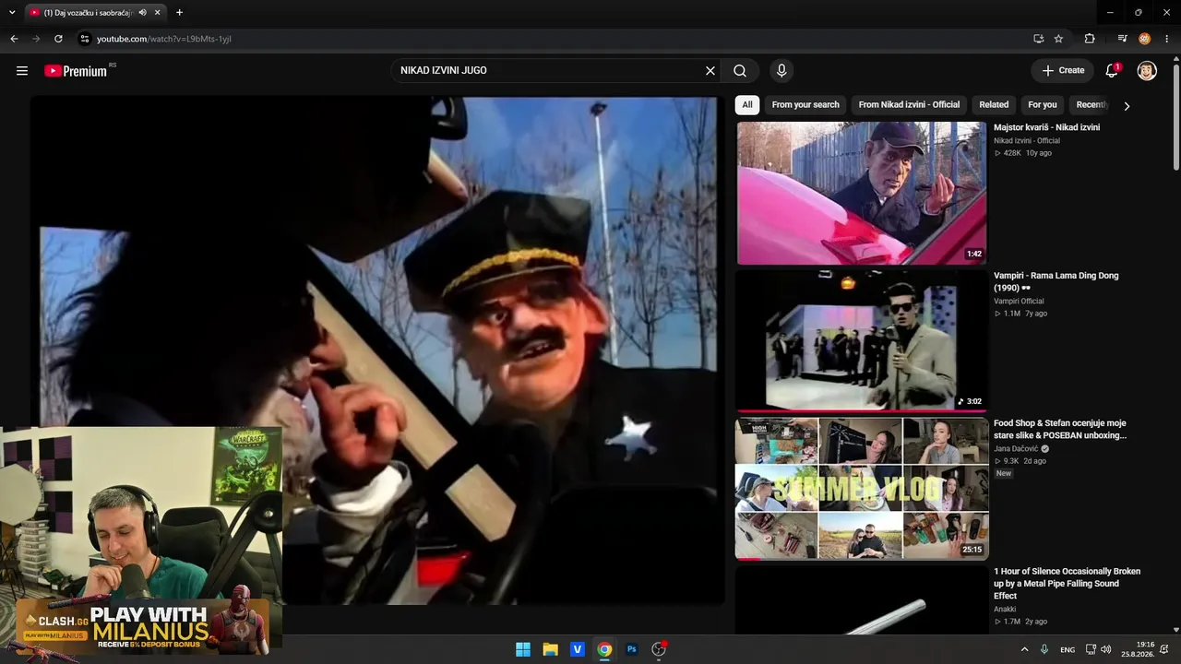1181x664 pixels.
Task: Open the browser media controls icon
Action: 1122,39
